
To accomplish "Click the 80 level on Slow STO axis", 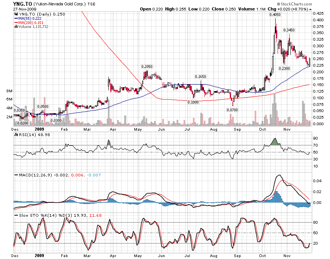I will tap(316, 222).
